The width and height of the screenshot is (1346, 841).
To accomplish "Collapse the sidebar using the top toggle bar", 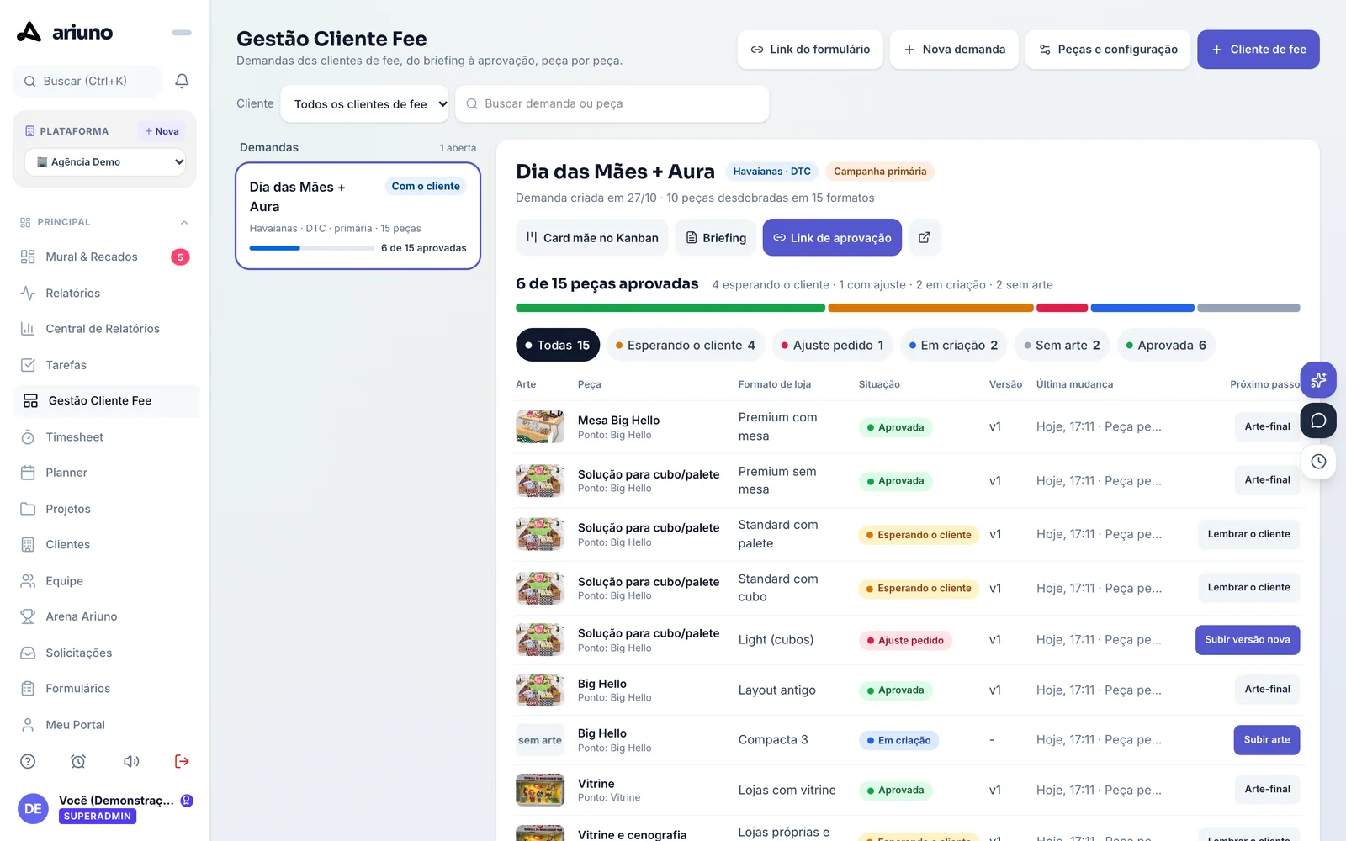I will click(x=182, y=33).
